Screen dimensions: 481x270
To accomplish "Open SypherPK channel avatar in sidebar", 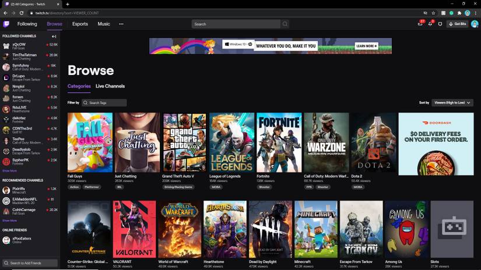I will coord(6,162).
